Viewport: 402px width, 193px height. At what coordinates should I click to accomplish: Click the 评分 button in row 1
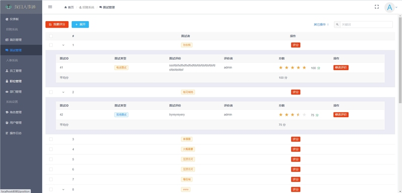click(x=295, y=45)
